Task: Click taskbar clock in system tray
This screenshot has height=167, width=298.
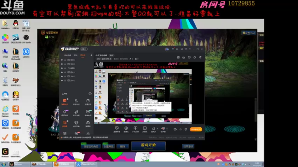Action: (257, 164)
